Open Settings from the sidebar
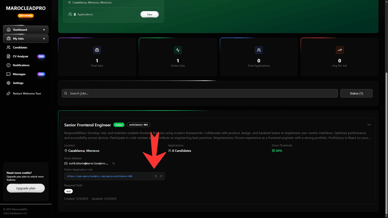The image size is (388, 218). (8, 83)
